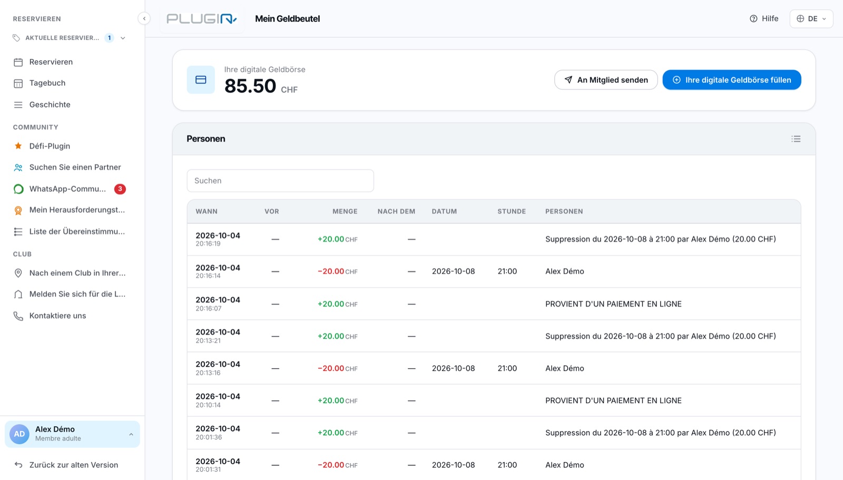Expand the Alex Démo account menu
Viewport: 843px width, 480px height.
72,434
